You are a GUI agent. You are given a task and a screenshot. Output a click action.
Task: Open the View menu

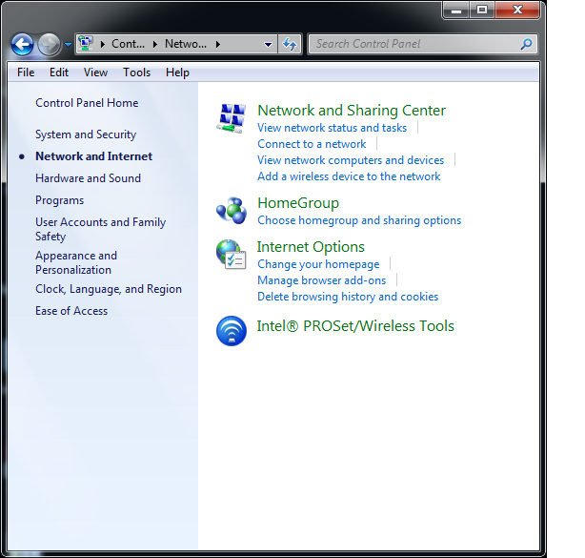pyautogui.click(x=95, y=72)
